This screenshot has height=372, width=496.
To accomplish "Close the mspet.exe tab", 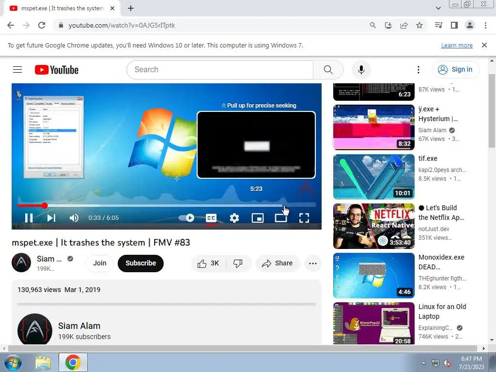I will [x=112, y=9].
